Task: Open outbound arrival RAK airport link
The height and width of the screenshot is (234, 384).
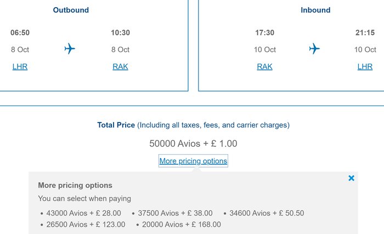Action: point(120,66)
